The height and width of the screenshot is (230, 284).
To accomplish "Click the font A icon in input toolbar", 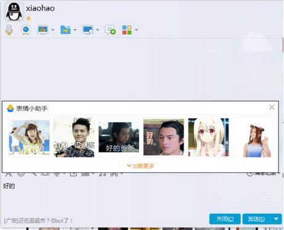I will [9, 174].
